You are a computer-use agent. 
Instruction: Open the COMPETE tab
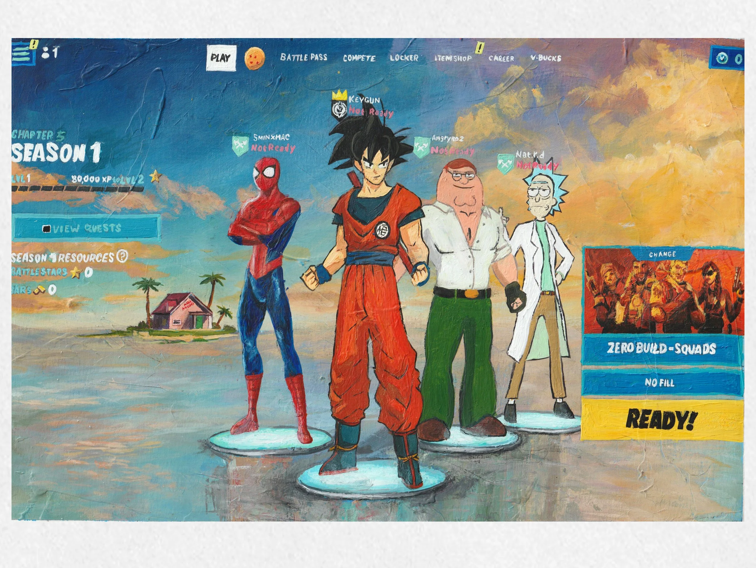(359, 58)
